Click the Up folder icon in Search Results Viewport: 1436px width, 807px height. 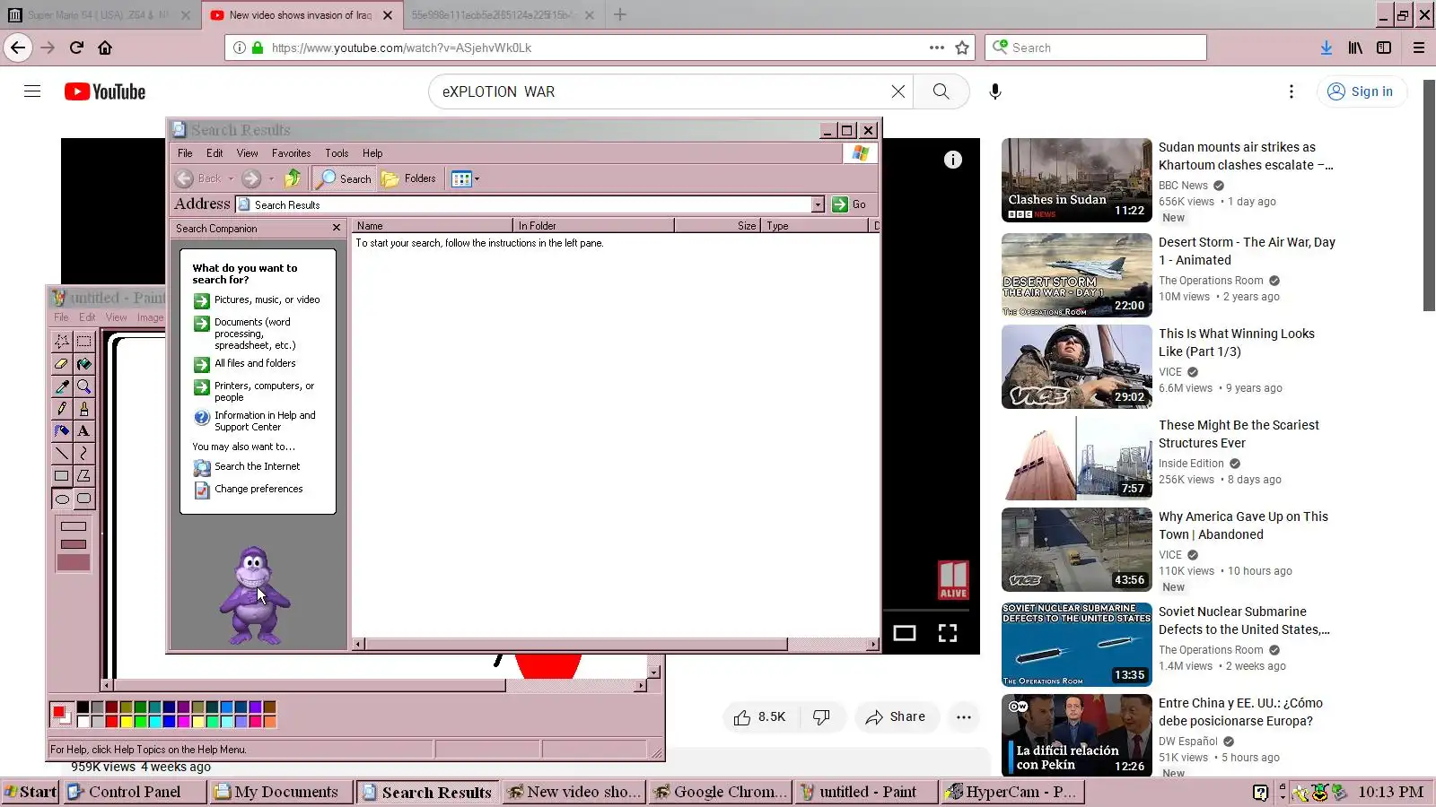click(293, 178)
